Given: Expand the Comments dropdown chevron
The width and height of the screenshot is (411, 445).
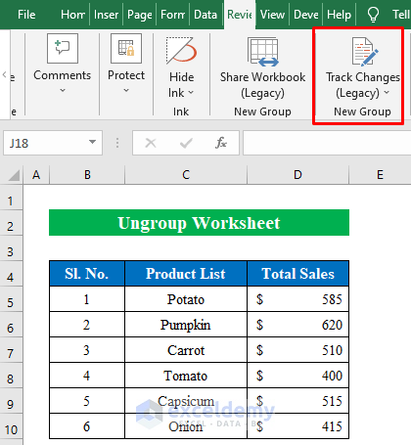Looking at the screenshot, I should coord(63,90).
